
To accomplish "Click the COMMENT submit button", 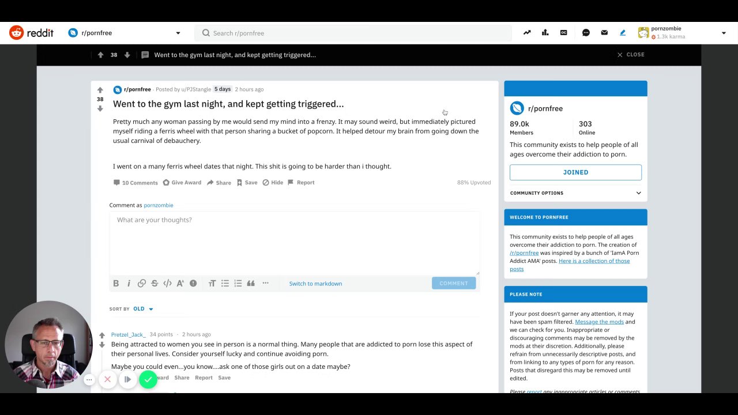I will [454, 283].
